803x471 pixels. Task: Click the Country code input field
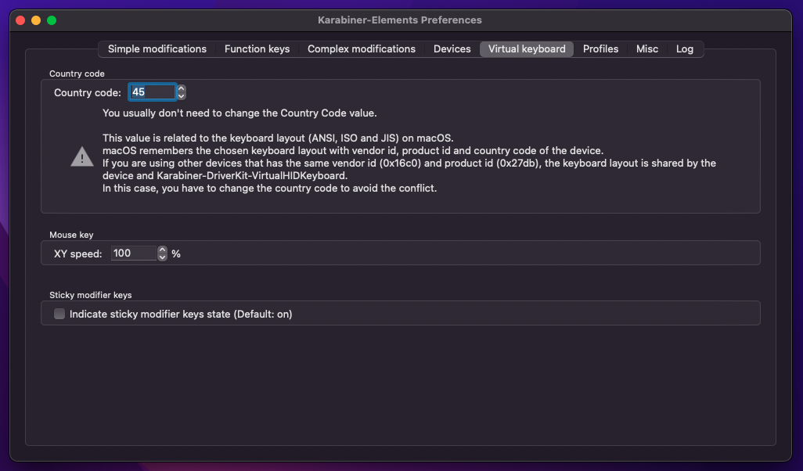[x=152, y=92]
